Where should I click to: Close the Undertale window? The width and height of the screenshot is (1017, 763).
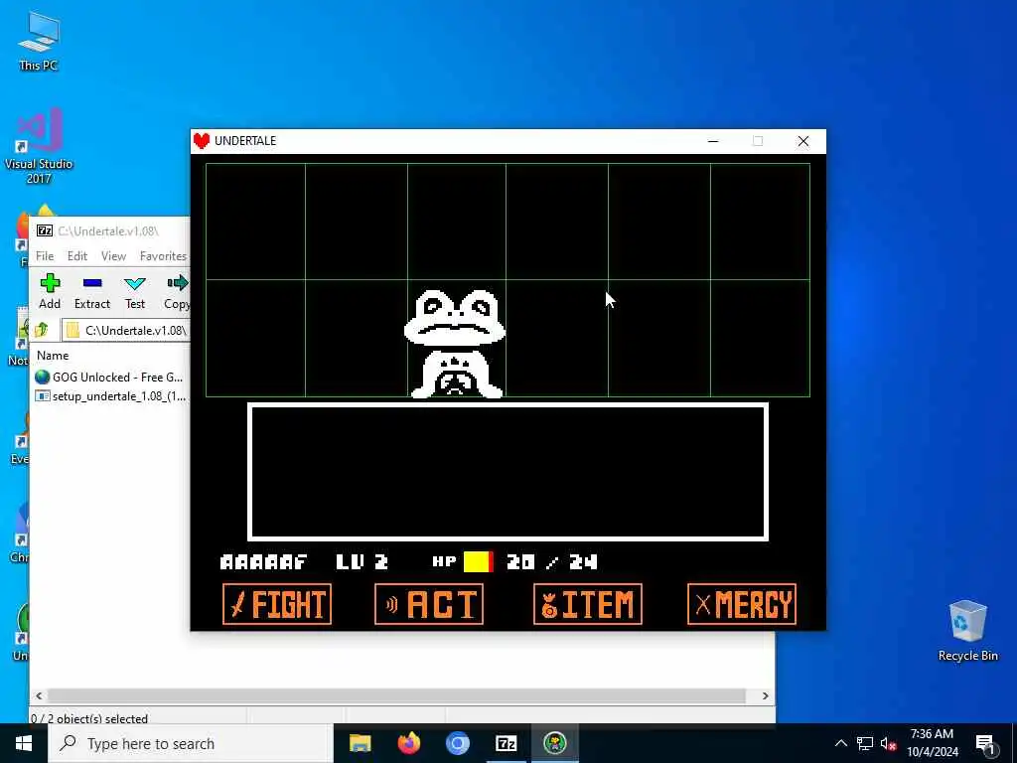802,141
